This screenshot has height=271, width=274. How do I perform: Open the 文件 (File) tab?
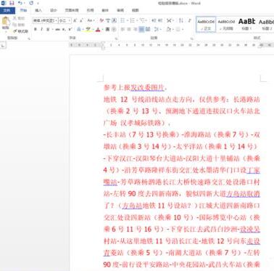coord(7,10)
